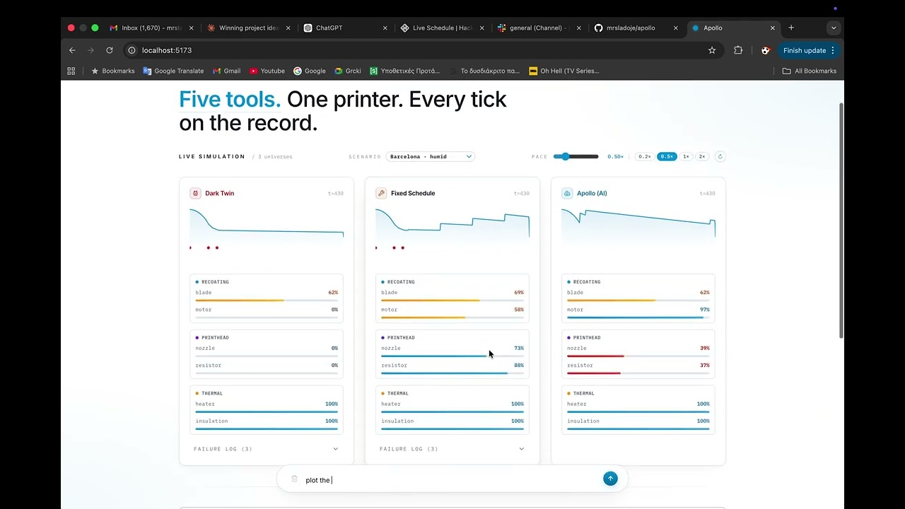Viewport: 905px width, 509px height.
Task: Click the Fixed Schedule wrench icon
Action: (x=381, y=193)
